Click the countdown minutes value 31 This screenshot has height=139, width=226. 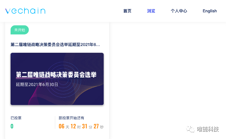[85, 126]
